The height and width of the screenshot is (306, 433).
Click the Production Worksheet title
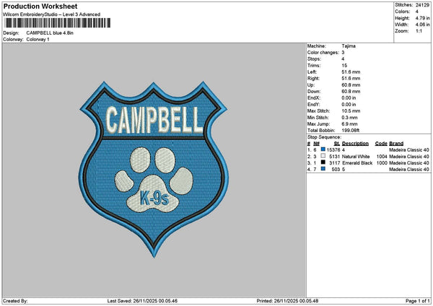(40, 6)
